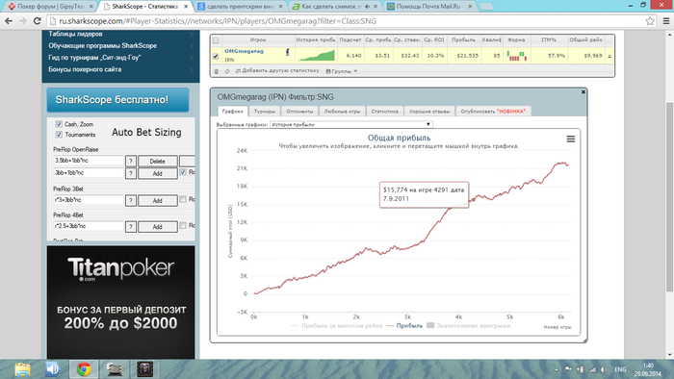Click ? button beside 3.5bb+1bb*nc field
Screen dimensions: 674x379
click(131, 161)
